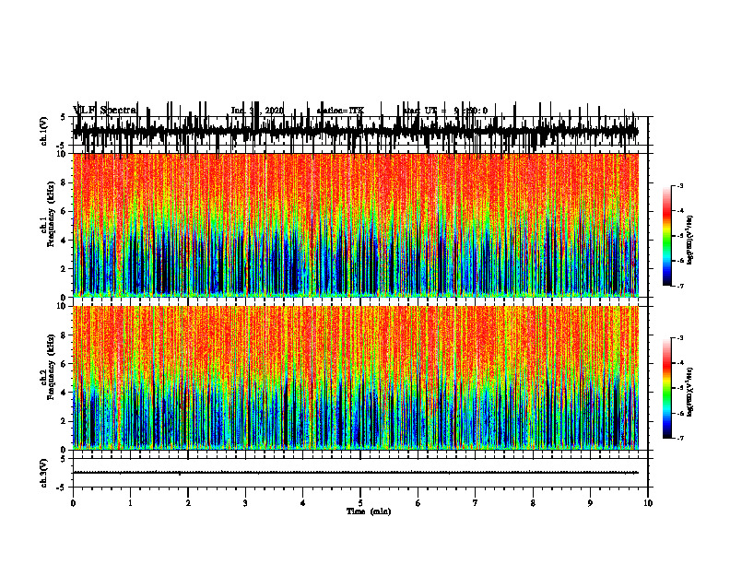The width and height of the screenshot is (730, 564).
Task: Click the flat ch.3 voltage trace
Action: [355, 473]
